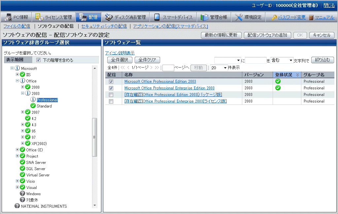Click the info icon next to Microsoft
The image size is (338, 214).
click(x=17, y=68)
